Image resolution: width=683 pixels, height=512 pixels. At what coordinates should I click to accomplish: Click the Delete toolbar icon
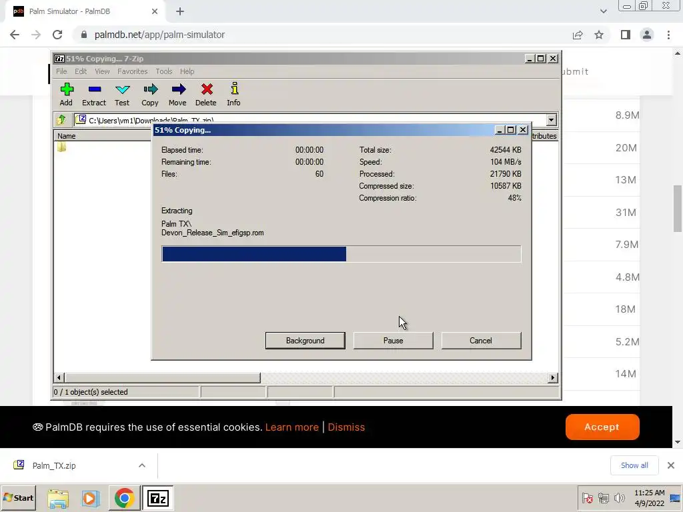click(x=206, y=94)
